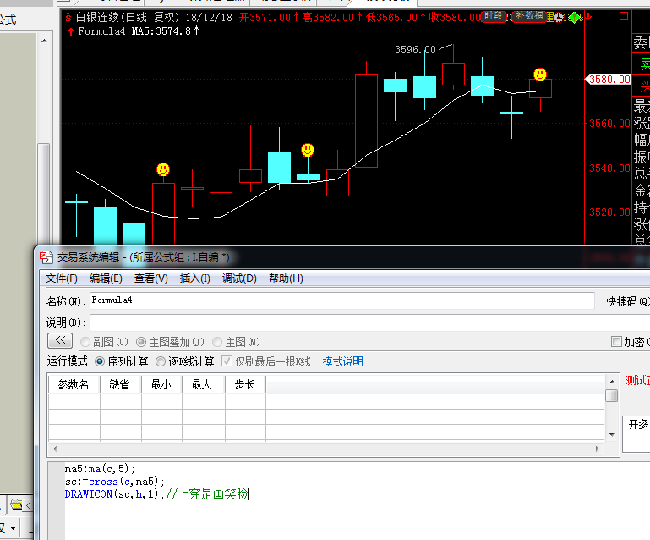Click the parameter table horizontal scroll-right arrow

coord(598,449)
